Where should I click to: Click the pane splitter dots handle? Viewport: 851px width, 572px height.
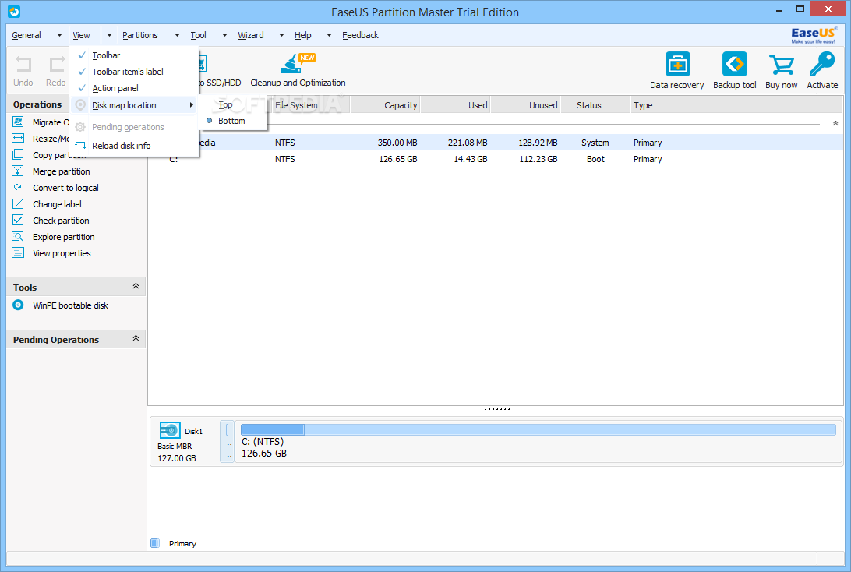coord(496,408)
